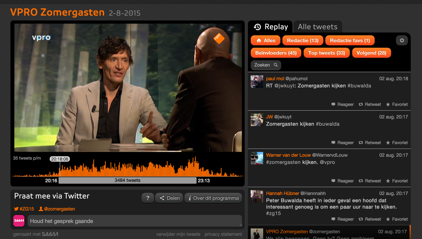This screenshot has height=239, width=422.
Task: Open Warner van der Louw profile name
Action: pyautogui.click(x=288, y=155)
